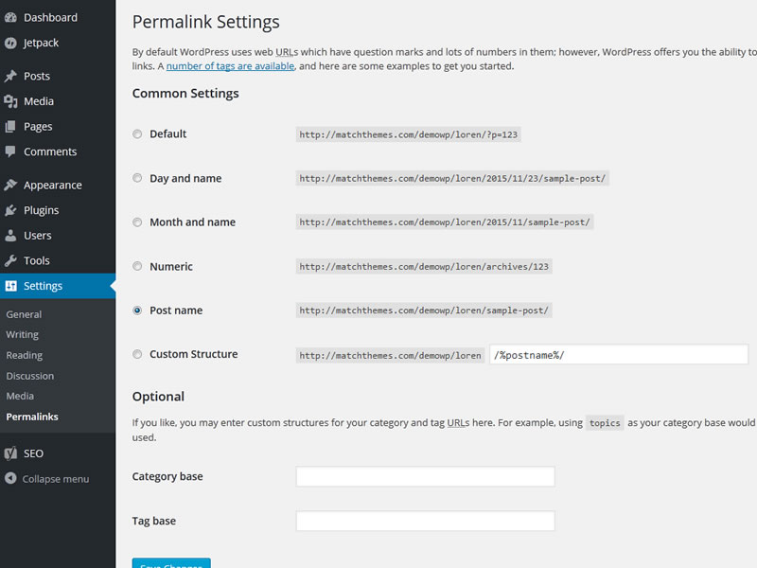
Task: Click the Dashboard gauge icon
Action: coord(10,17)
